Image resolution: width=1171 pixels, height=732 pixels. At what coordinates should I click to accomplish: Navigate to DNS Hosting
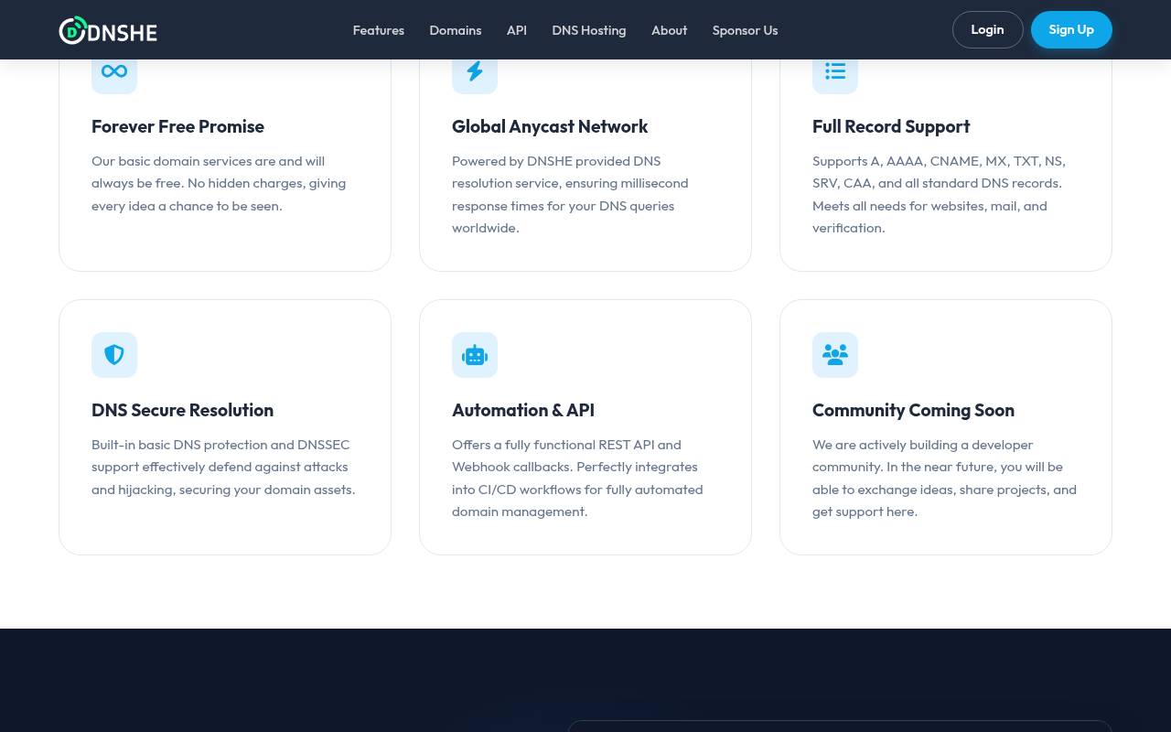pyautogui.click(x=589, y=30)
